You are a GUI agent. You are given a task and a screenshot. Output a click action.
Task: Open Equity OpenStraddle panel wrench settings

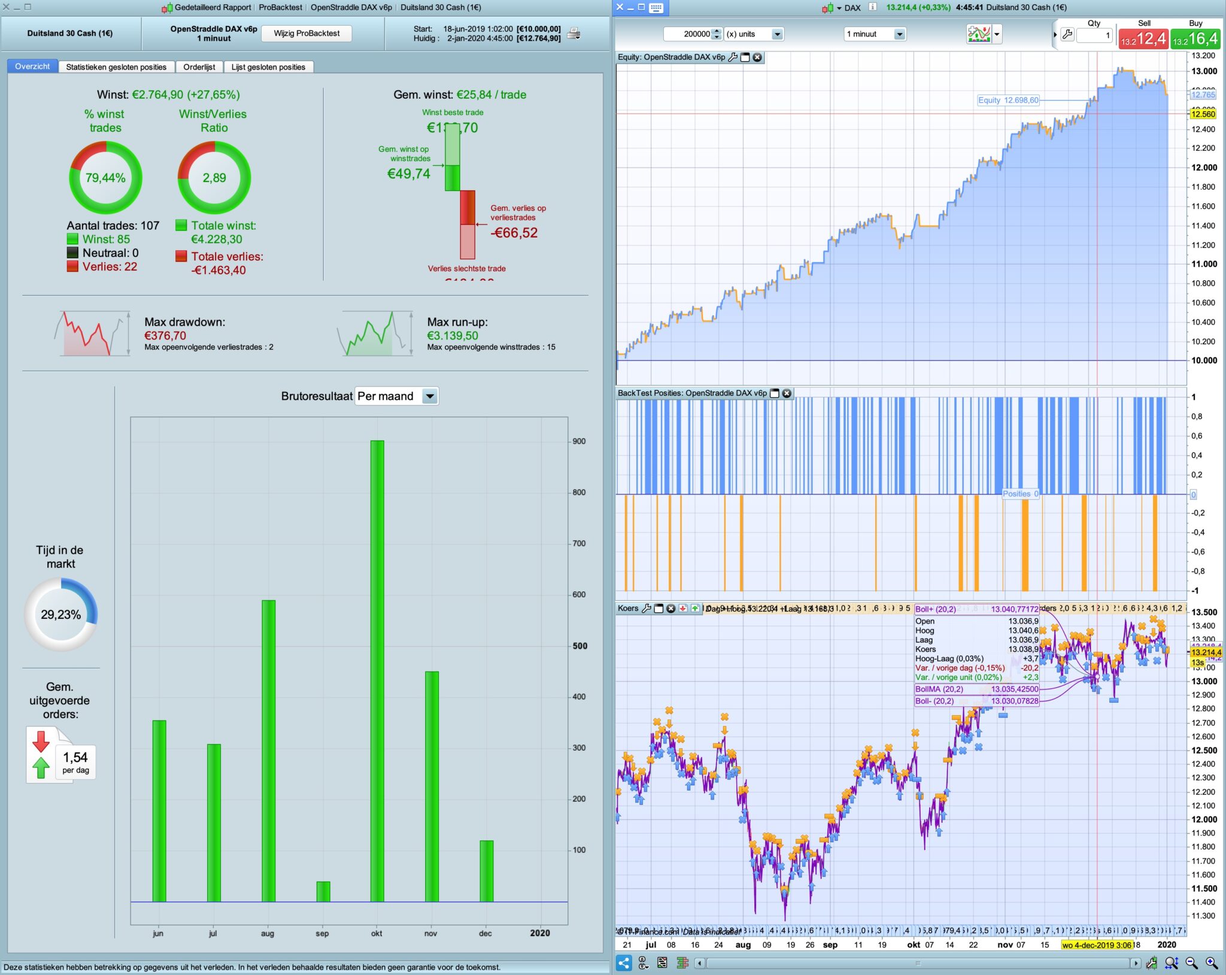(733, 57)
